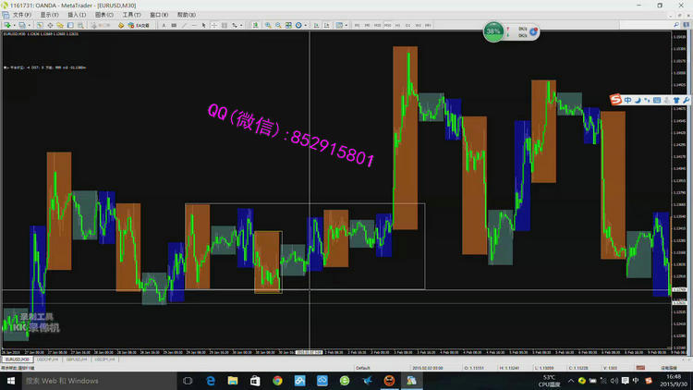The image size is (693, 390).
Task: Toggle Sogou input 中 language mode
Action: click(x=628, y=100)
